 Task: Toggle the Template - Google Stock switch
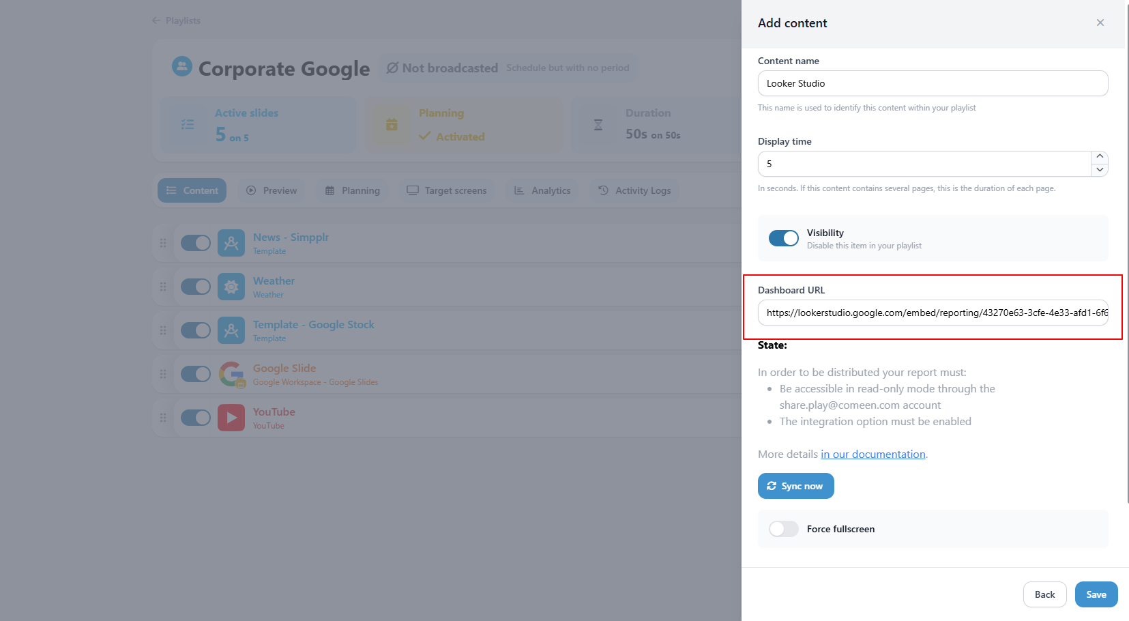[196, 330]
